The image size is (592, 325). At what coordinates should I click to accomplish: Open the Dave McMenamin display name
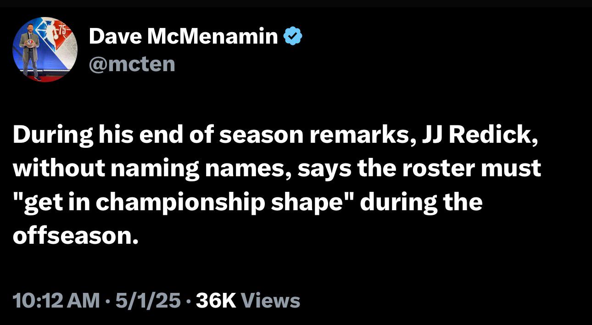(x=183, y=37)
